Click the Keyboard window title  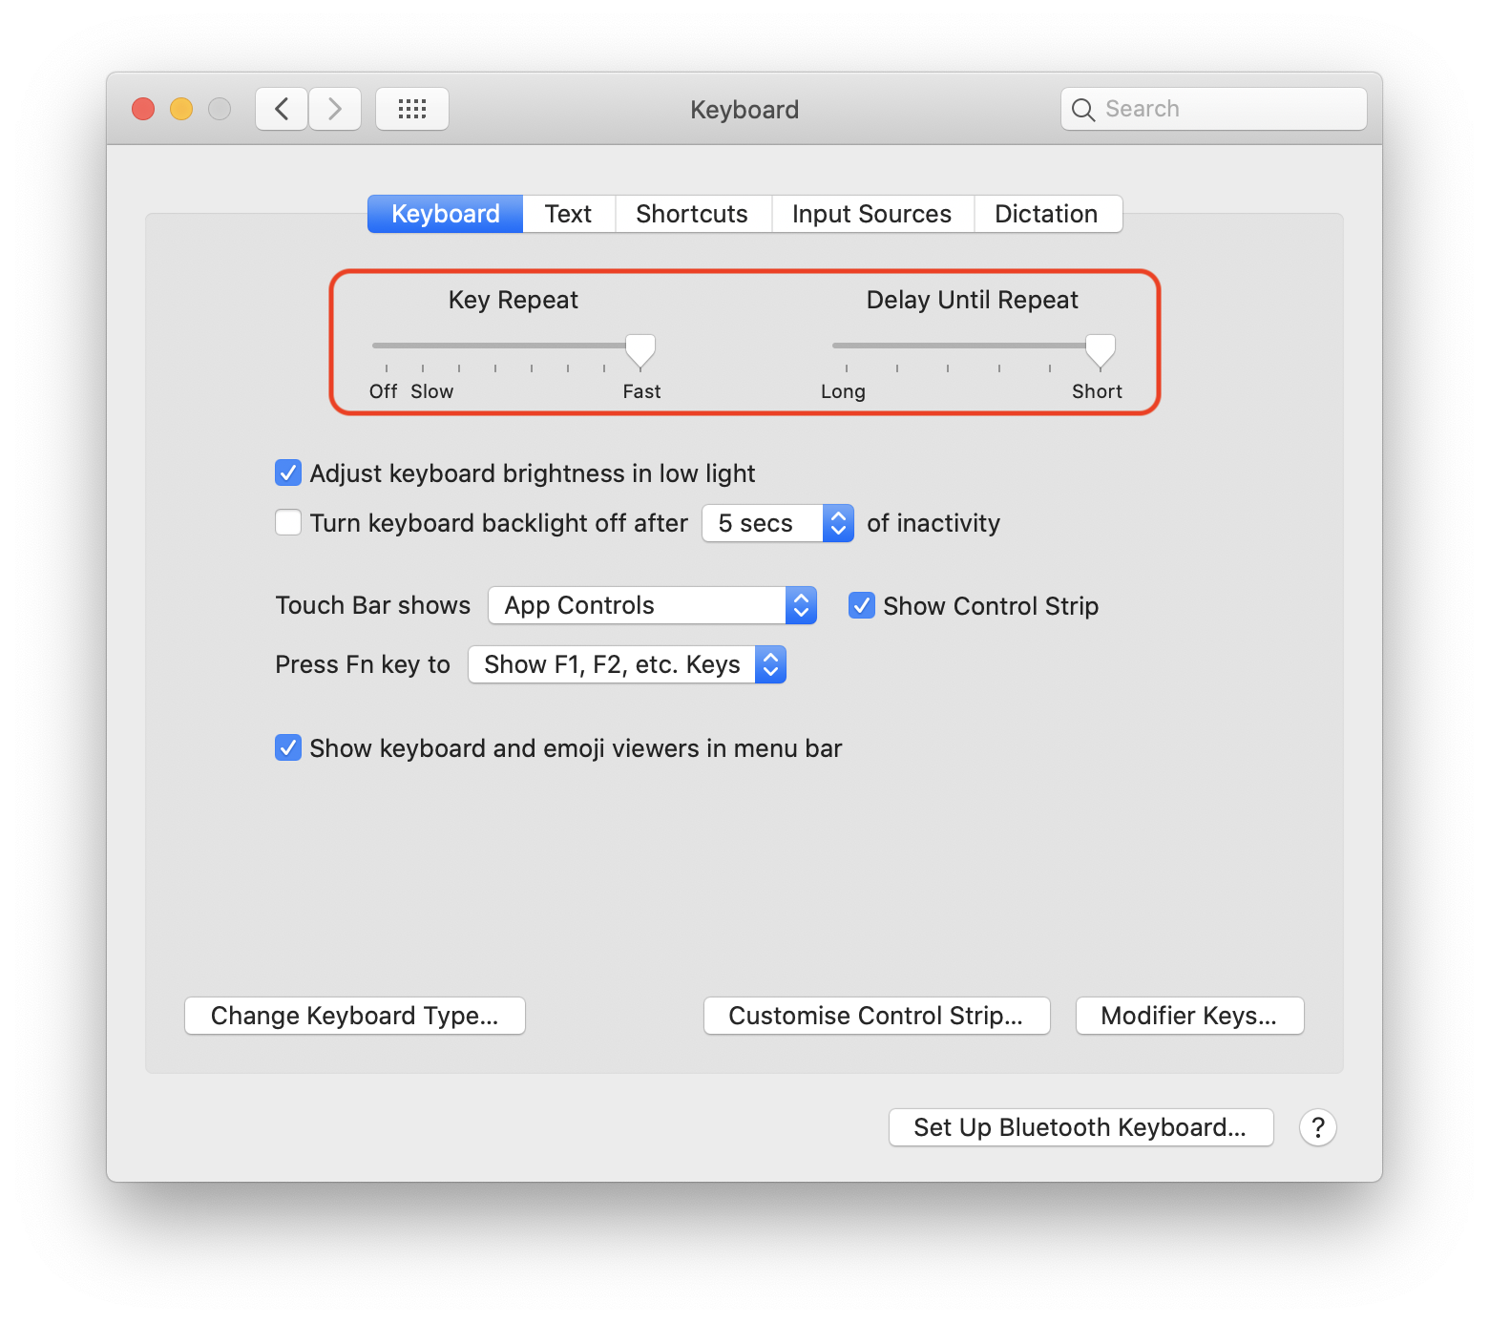744,110
